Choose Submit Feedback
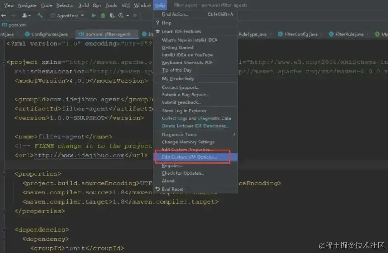The width and height of the screenshot is (388, 253). point(196,102)
